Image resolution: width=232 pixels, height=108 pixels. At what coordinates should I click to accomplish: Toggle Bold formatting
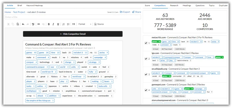[x=49, y=24]
